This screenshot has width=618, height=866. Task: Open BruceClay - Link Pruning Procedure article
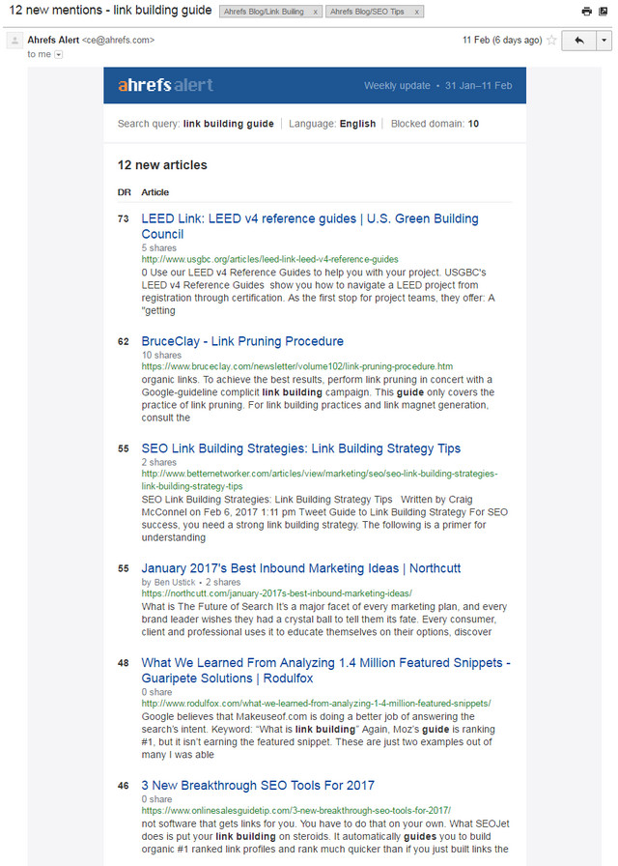242,341
